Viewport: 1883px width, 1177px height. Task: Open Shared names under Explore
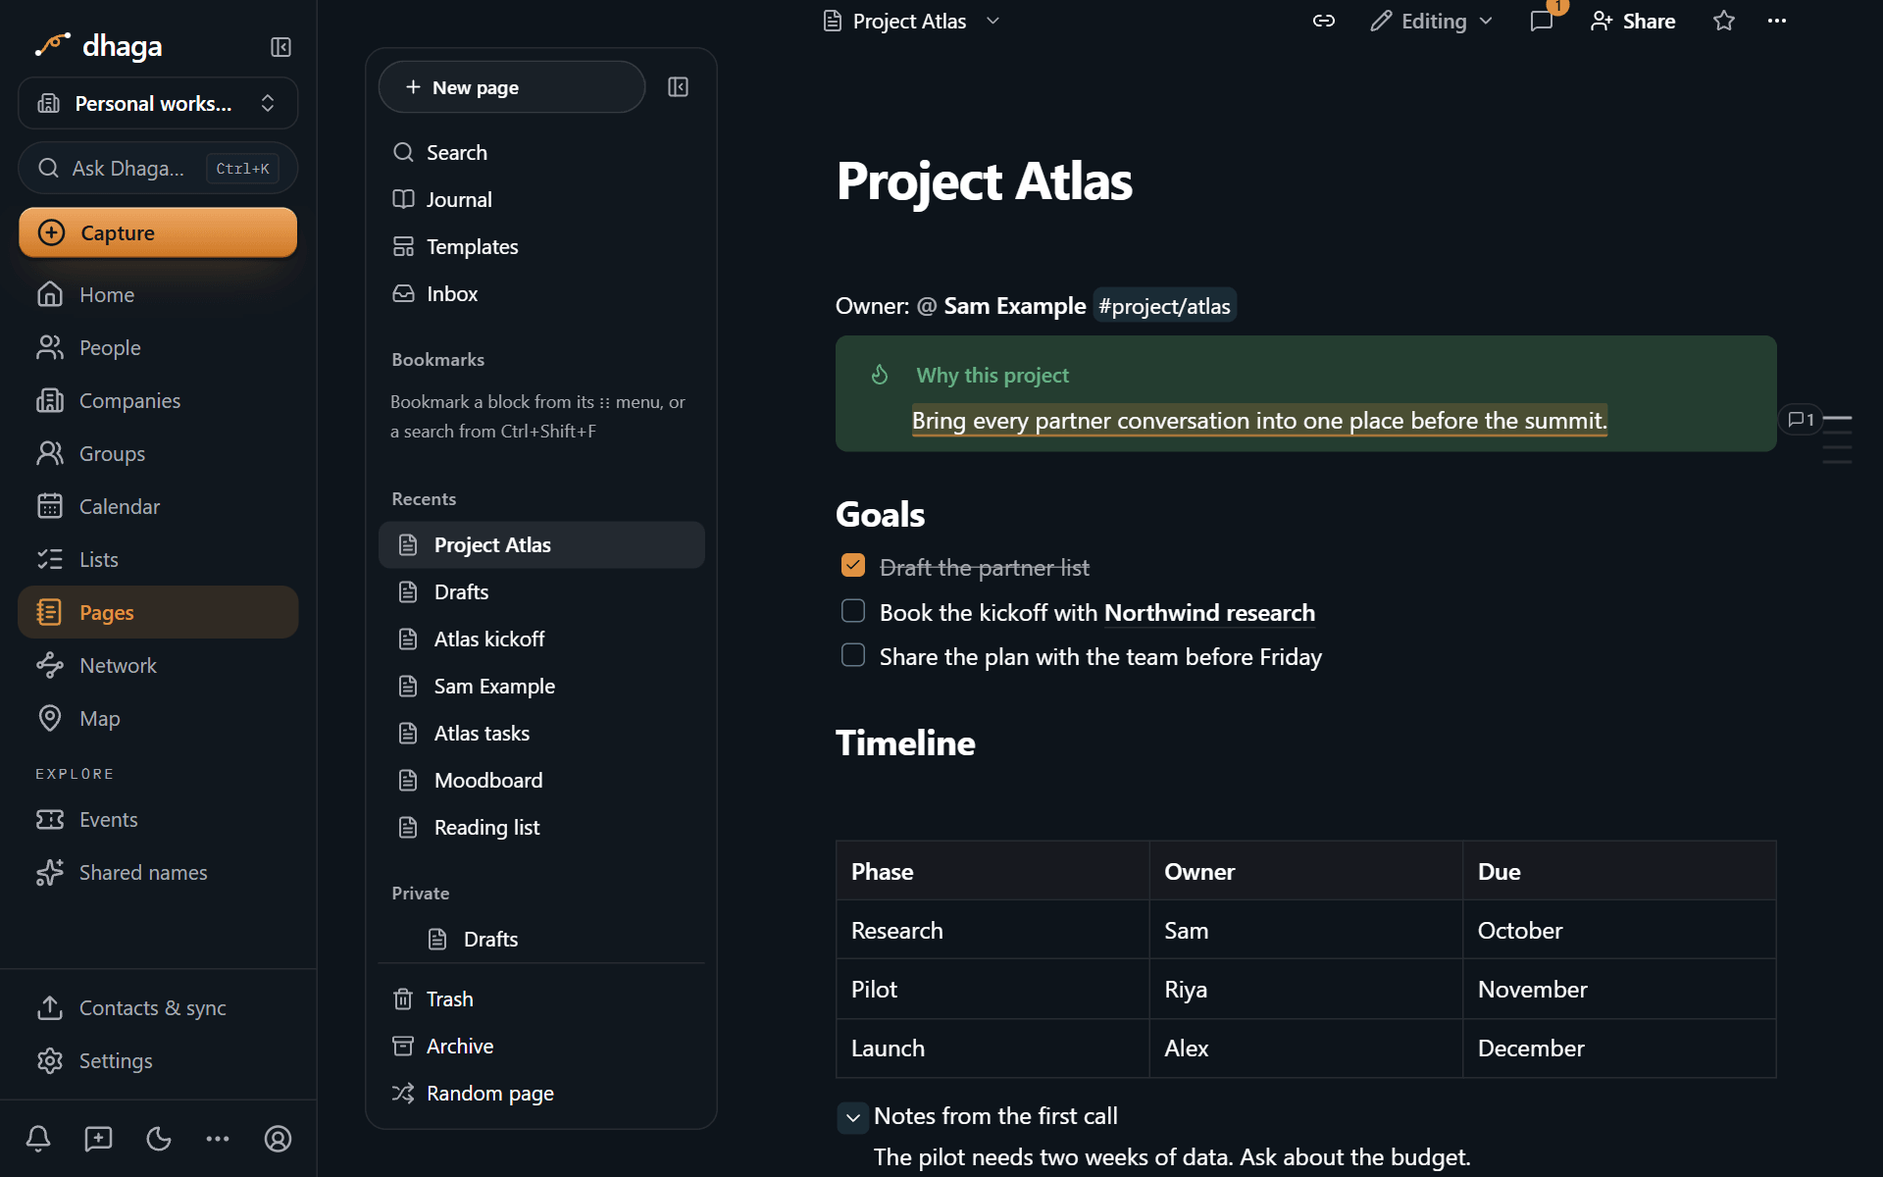[x=158, y=873]
